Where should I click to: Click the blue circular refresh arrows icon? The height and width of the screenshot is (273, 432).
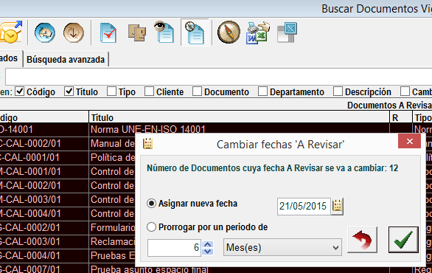pyautogui.click(x=45, y=32)
